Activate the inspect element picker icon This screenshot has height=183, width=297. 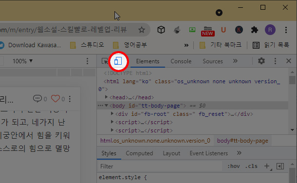(105, 61)
